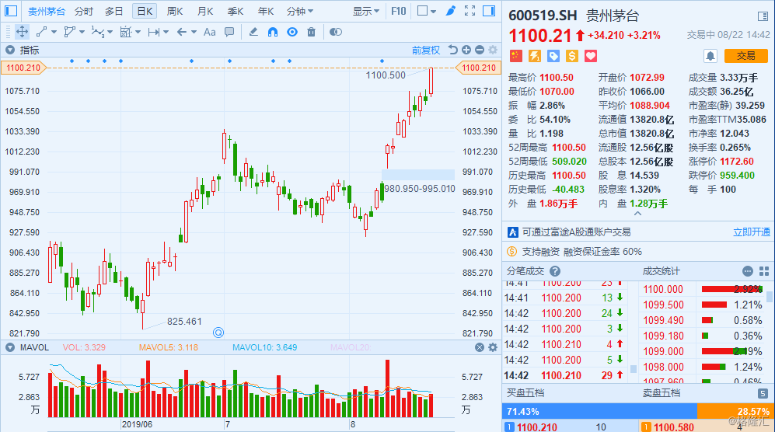Click panel icon beside 贵州茅台 title
This screenshot has height=432, width=775.
point(763,16)
